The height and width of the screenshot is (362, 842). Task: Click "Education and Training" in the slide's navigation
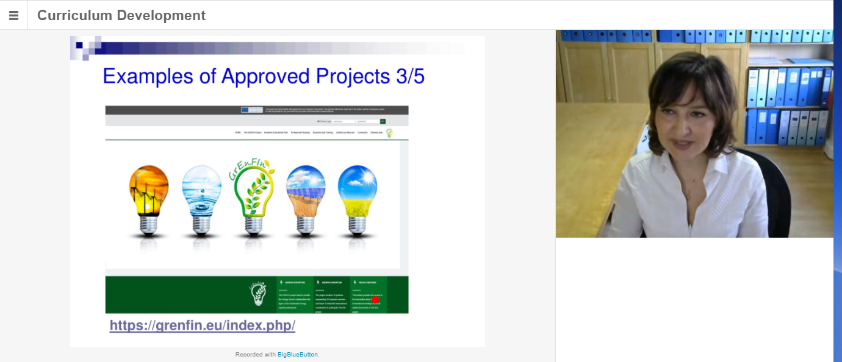tap(323, 132)
